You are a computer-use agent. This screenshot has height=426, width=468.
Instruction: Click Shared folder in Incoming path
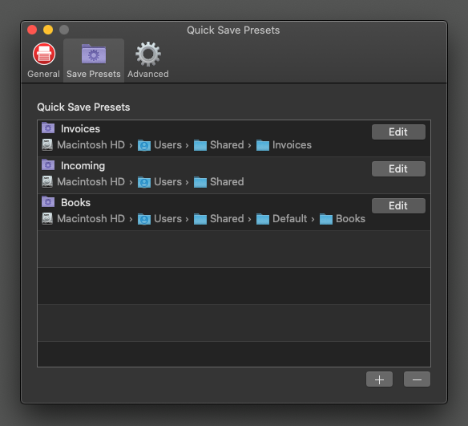coord(219,182)
